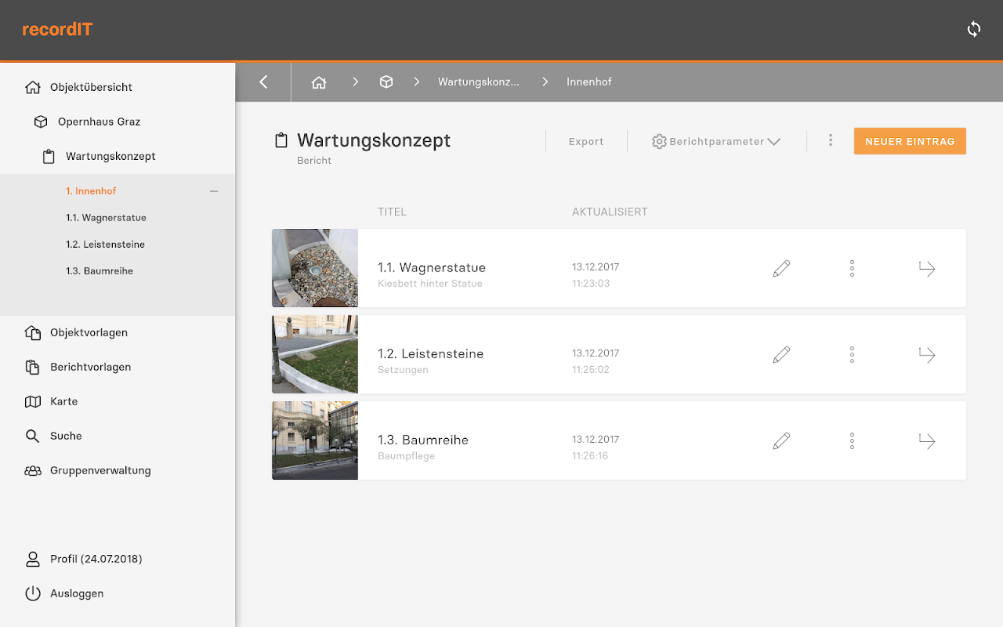Click the home icon in breadcrumb bar
Screen dimensions: 1003x627
tap(319, 82)
